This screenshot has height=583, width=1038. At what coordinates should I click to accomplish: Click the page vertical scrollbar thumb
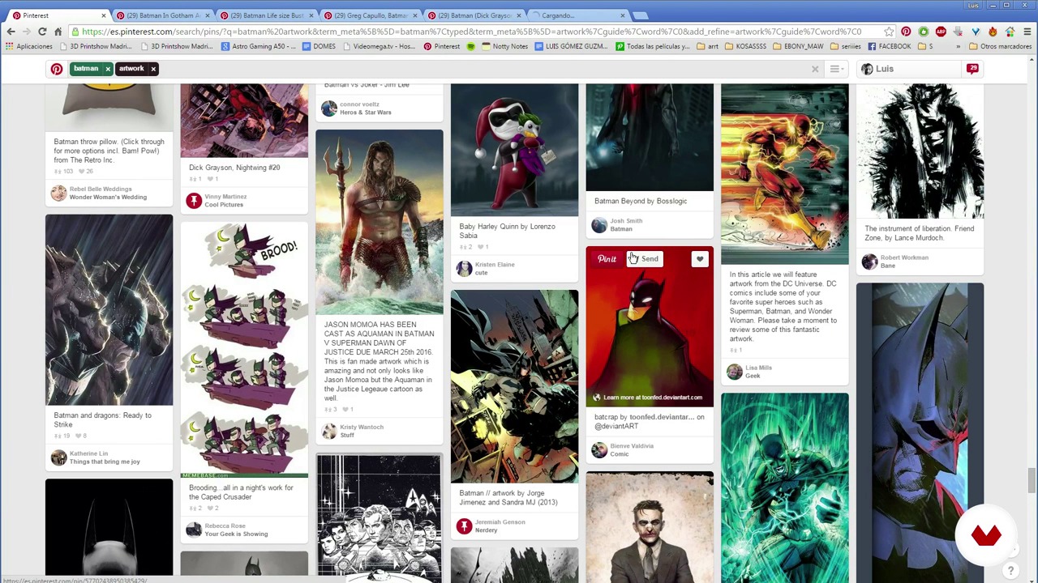click(1032, 479)
